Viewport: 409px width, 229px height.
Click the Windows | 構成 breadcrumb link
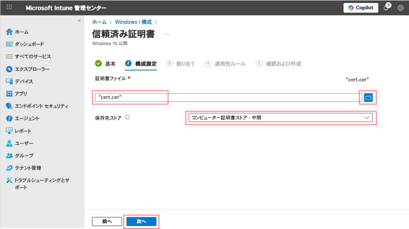pyautogui.click(x=133, y=22)
